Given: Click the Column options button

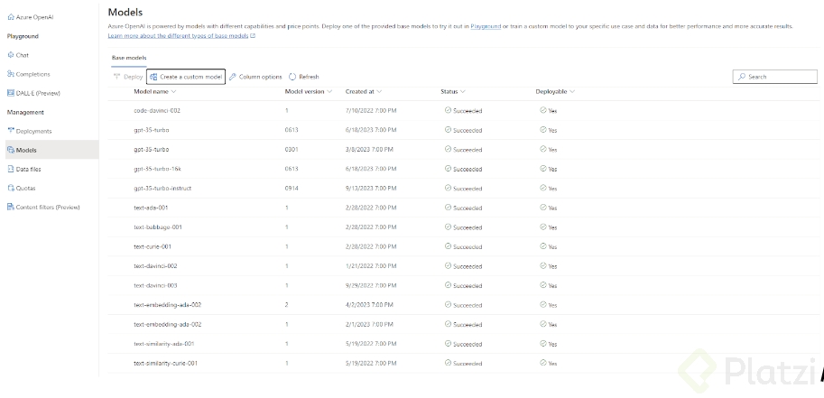Looking at the screenshot, I should pyautogui.click(x=256, y=77).
